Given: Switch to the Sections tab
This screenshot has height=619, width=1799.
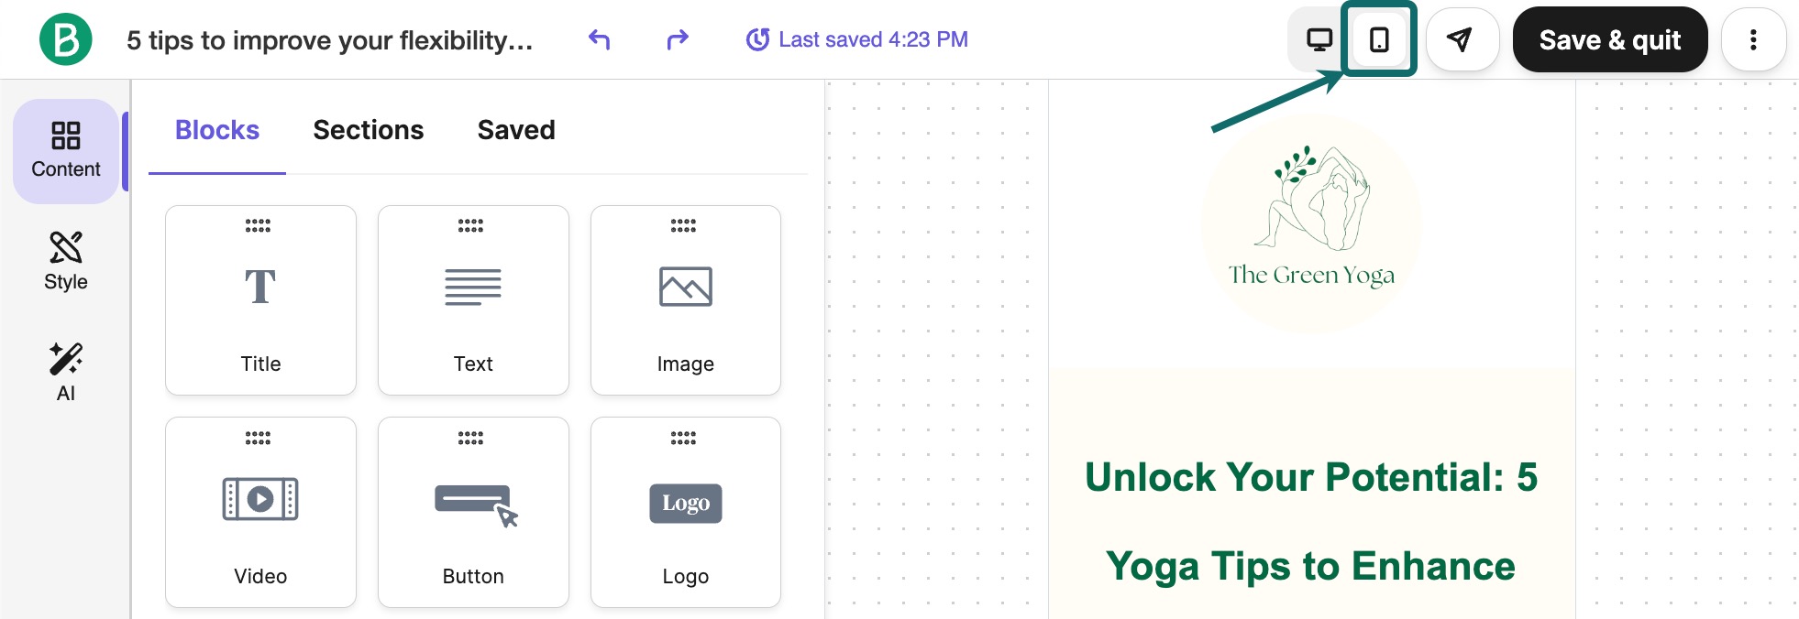Looking at the screenshot, I should pyautogui.click(x=368, y=130).
